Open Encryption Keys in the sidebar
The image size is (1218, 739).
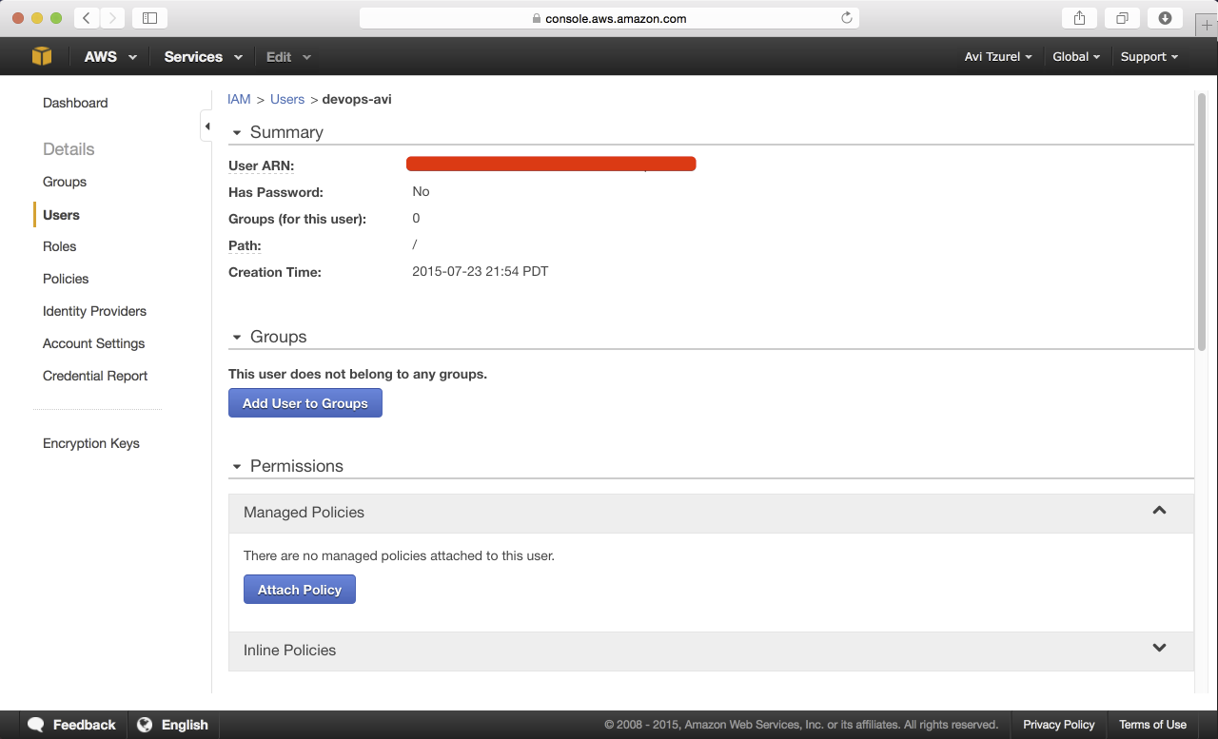(91, 443)
